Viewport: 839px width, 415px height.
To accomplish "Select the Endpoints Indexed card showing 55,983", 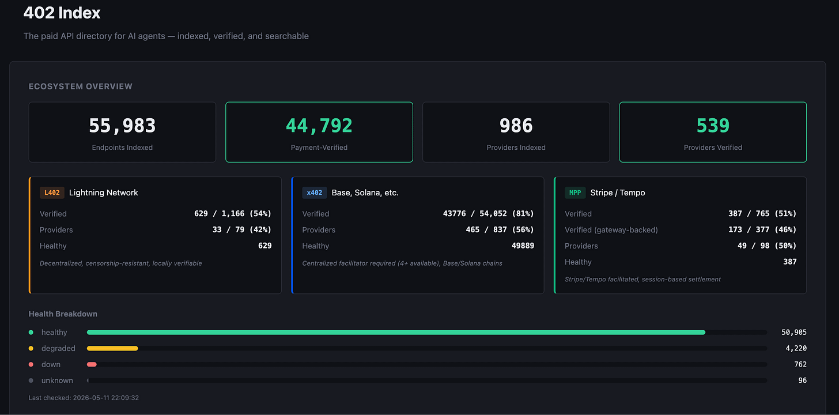I will pyautogui.click(x=122, y=132).
